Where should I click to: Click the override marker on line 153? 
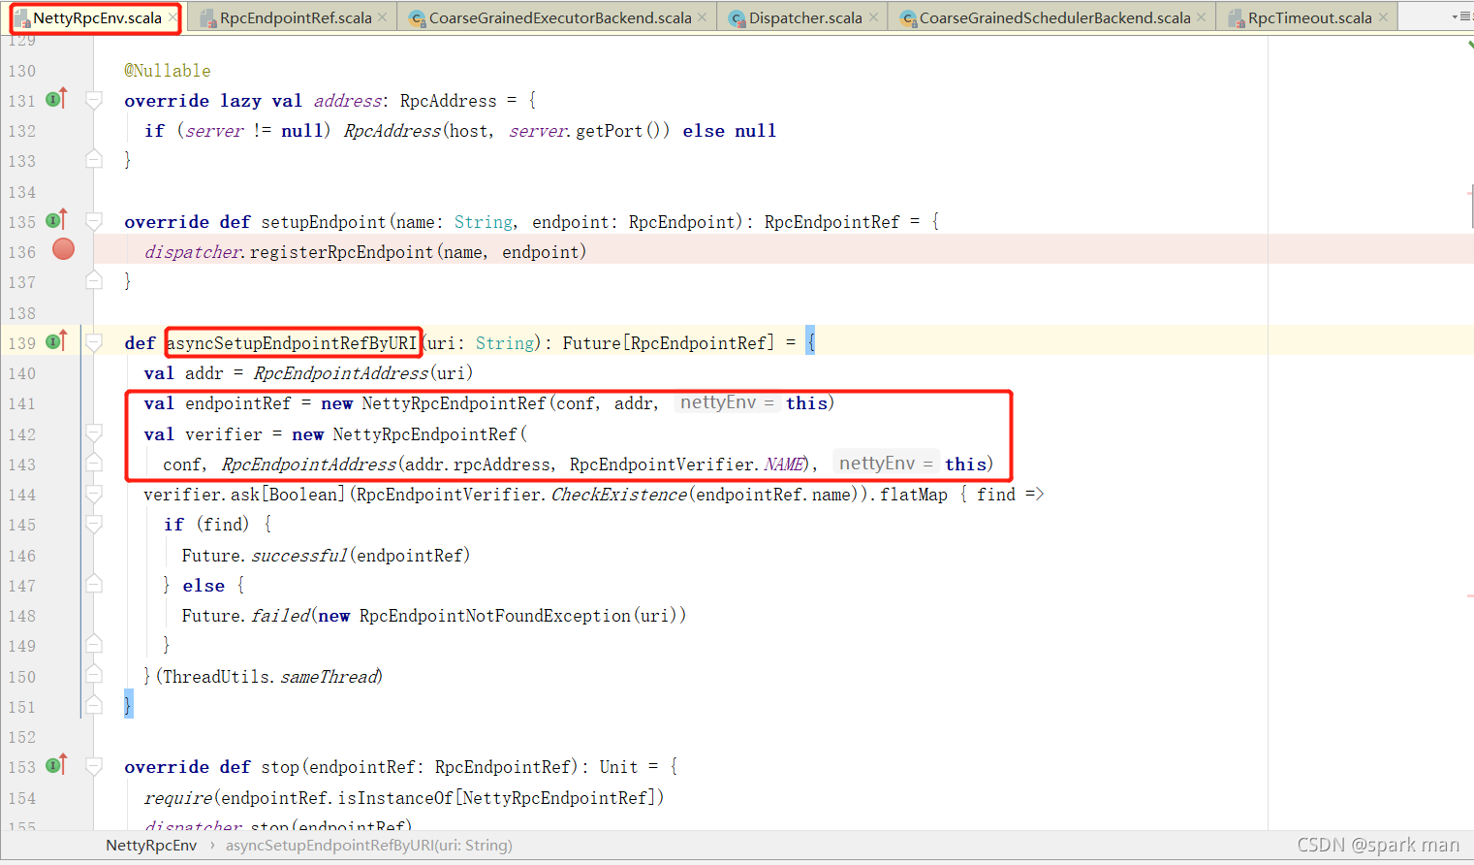click(x=57, y=764)
